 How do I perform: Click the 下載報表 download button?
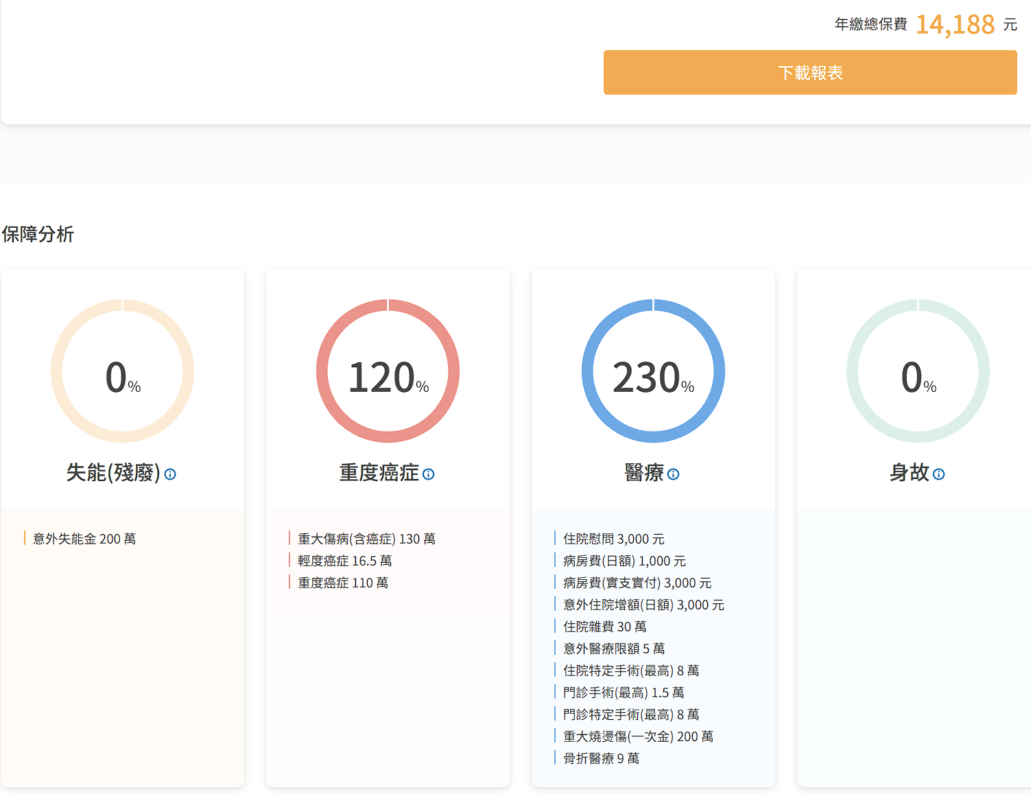click(809, 72)
